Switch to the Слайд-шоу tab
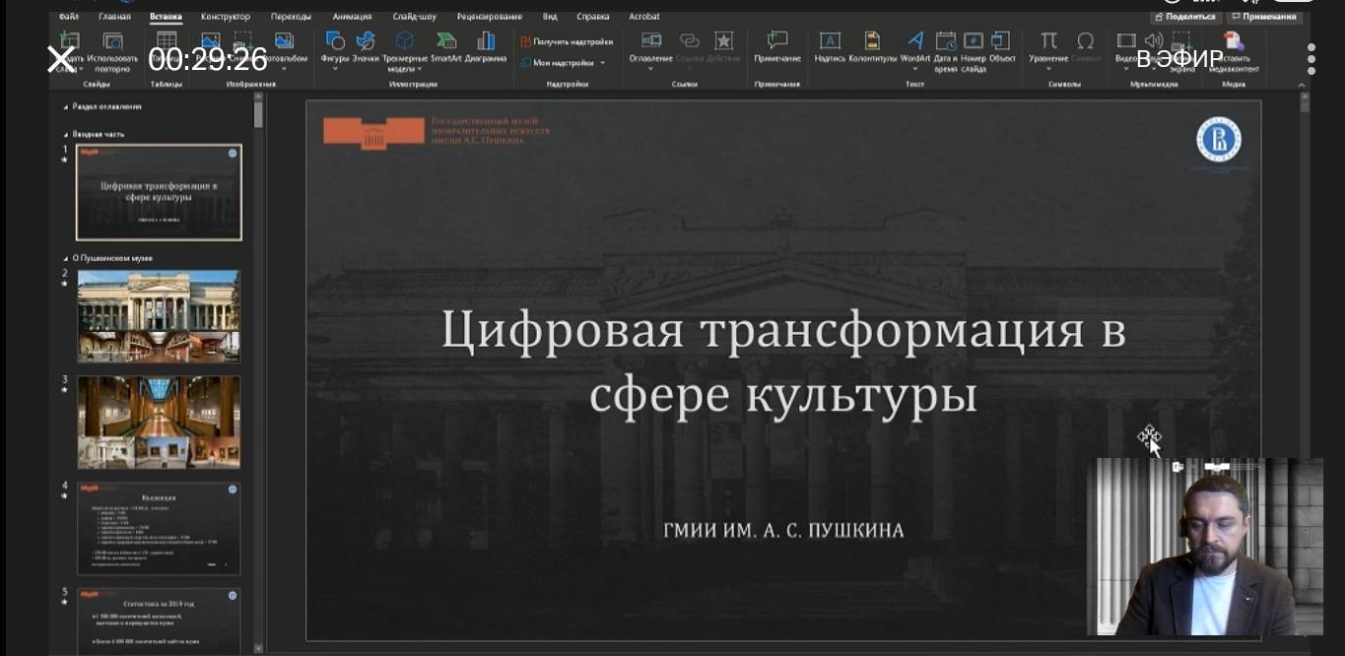The image size is (1345, 656). [414, 17]
